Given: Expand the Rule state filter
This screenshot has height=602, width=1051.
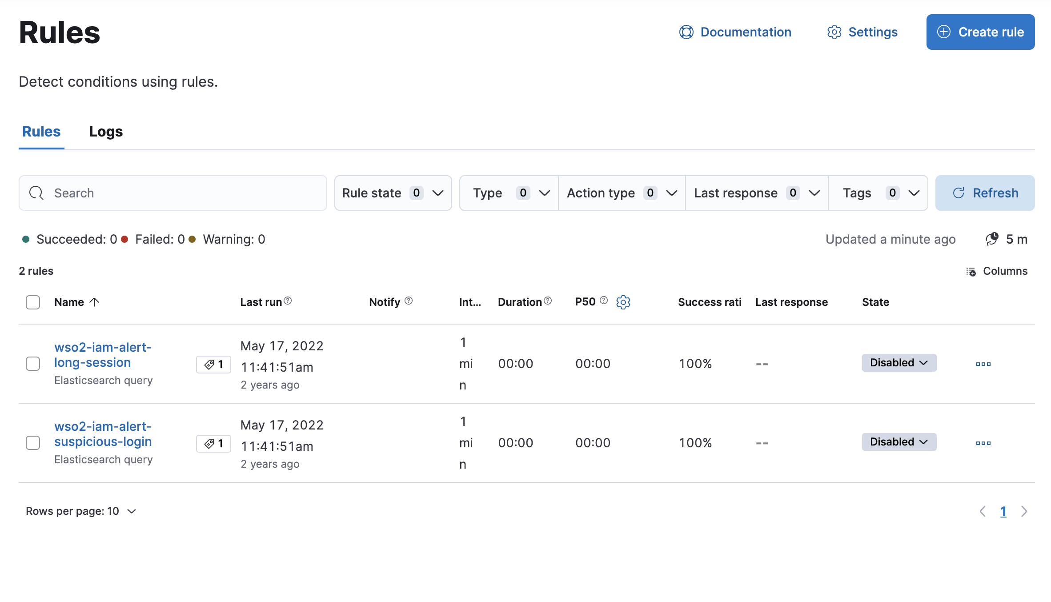Looking at the screenshot, I should click(x=393, y=193).
